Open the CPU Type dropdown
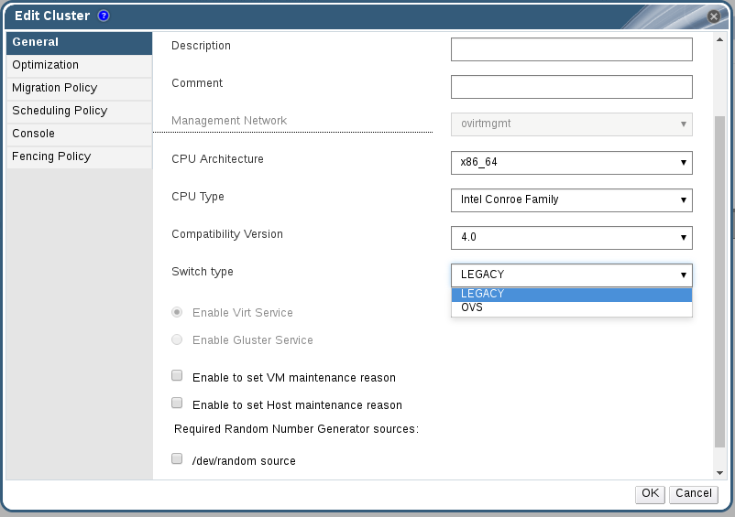This screenshot has height=517, width=735. tap(571, 200)
